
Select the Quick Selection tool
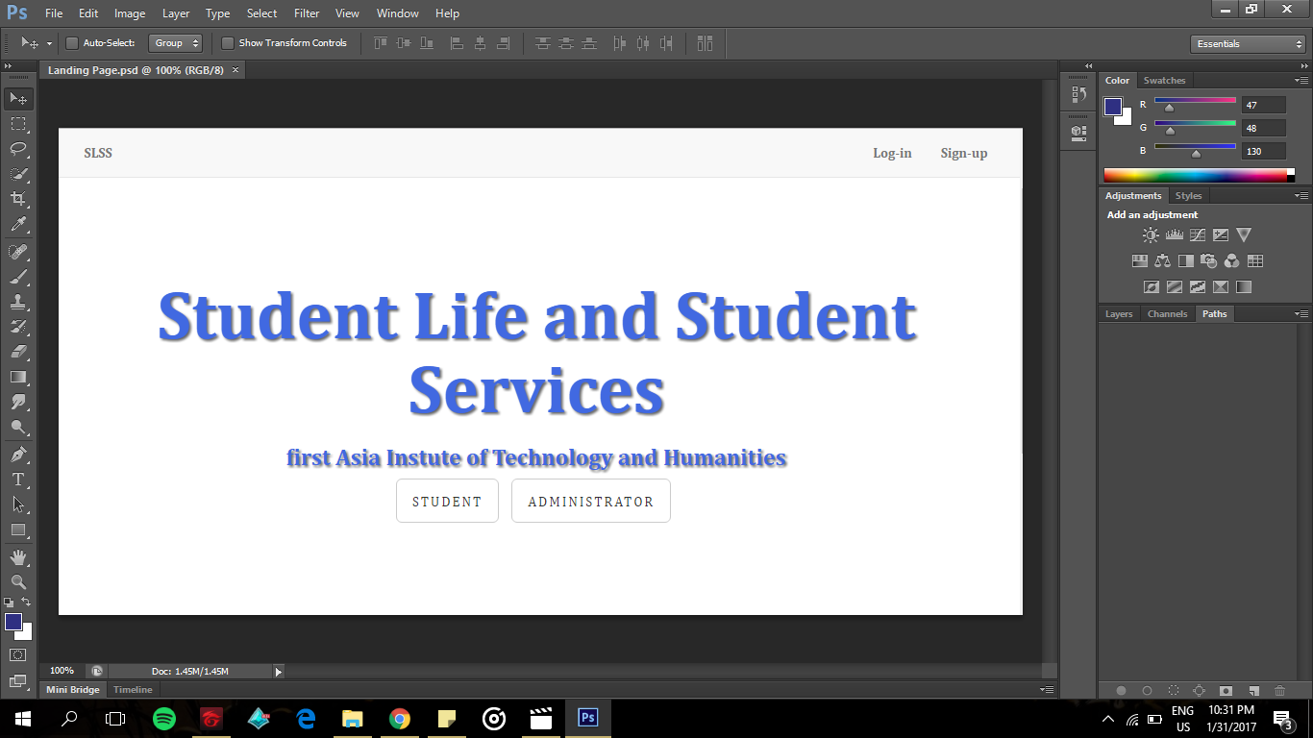coord(18,174)
